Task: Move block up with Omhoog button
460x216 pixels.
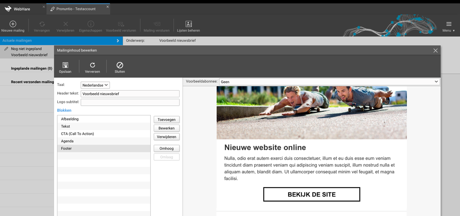Action: point(166,148)
